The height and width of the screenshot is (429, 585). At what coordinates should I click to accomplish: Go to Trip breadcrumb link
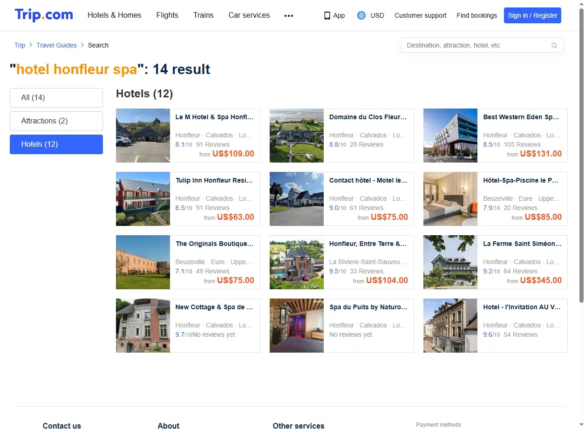pos(20,45)
